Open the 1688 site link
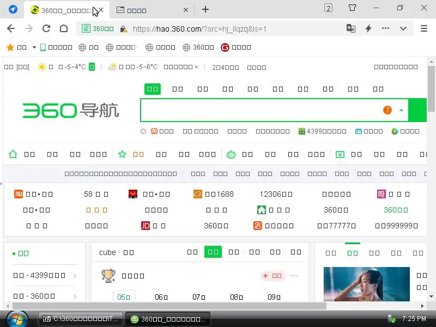 pyautogui.click(x=214, y=194)
